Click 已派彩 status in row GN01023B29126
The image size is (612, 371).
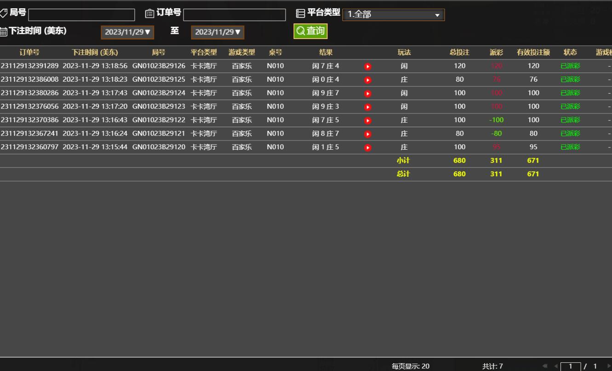(570, 66)
